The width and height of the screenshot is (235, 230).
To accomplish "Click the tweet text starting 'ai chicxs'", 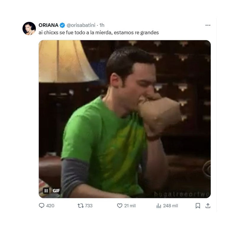I will [x=99, y=32].
